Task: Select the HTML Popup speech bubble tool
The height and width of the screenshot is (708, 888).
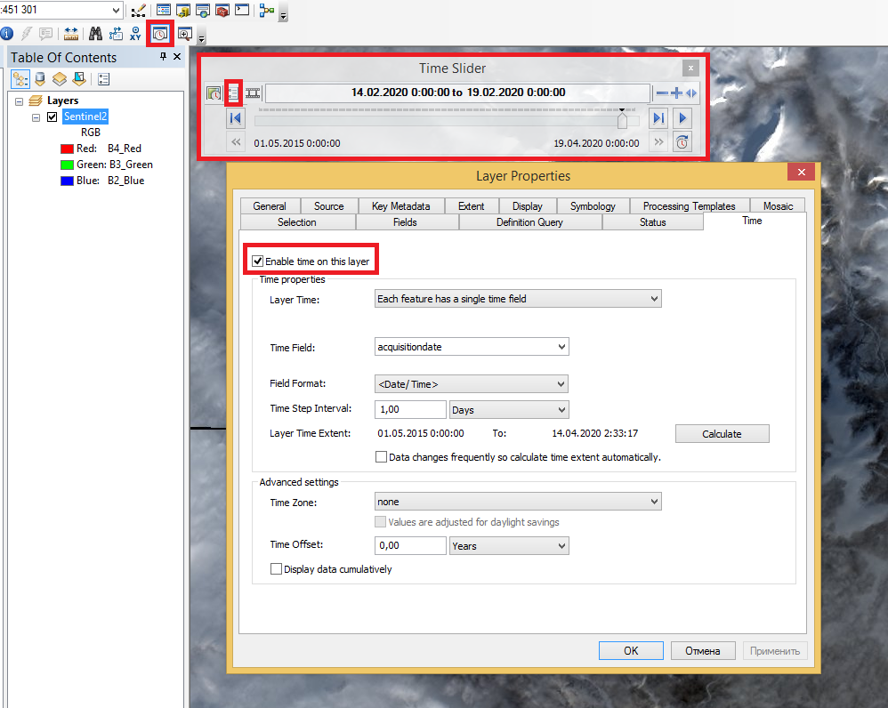Action: pyautogui.click(x=46, y=34)
